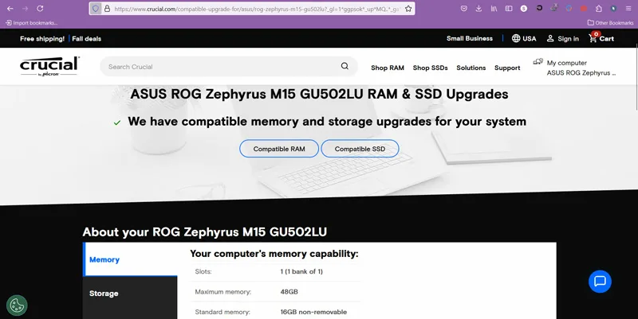Open the Extensions puzzle icon
Viewport: 638px width, 319px height.
(x=599, y=9)
